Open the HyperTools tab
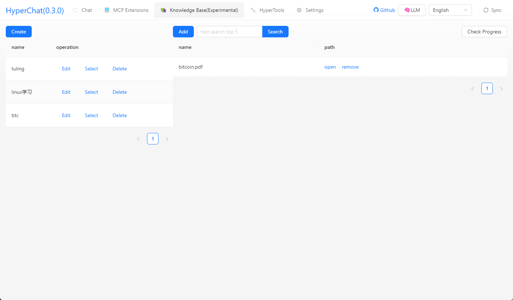The height and width of the screenshot is (300, 513). pos(267,10)
